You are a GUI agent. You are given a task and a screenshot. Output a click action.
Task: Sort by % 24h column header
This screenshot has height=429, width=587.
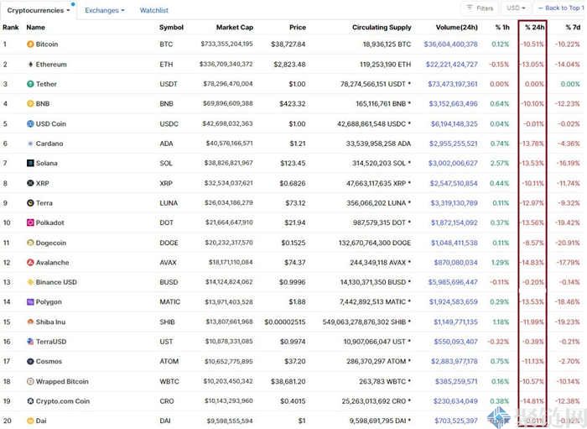point(535,27)
